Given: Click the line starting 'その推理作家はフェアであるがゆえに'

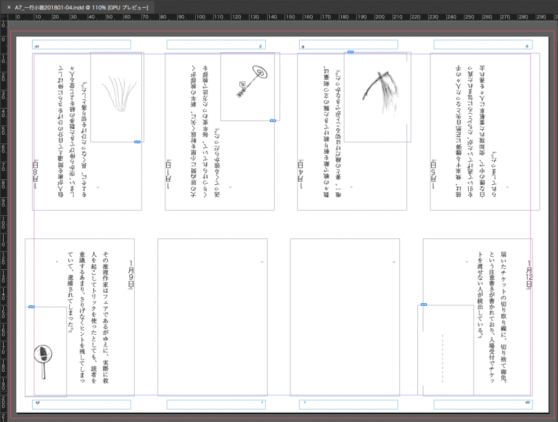Looking at the screenshot, I should pyautogui.click(x=105, y=318).
